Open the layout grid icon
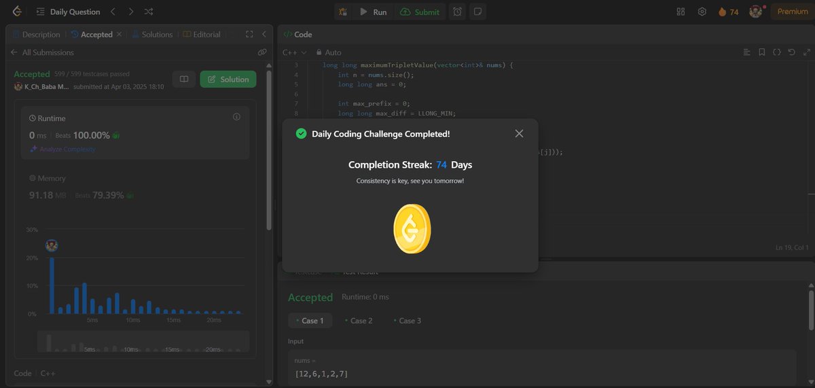Screen dimensions: 815x388 point(681,12)
